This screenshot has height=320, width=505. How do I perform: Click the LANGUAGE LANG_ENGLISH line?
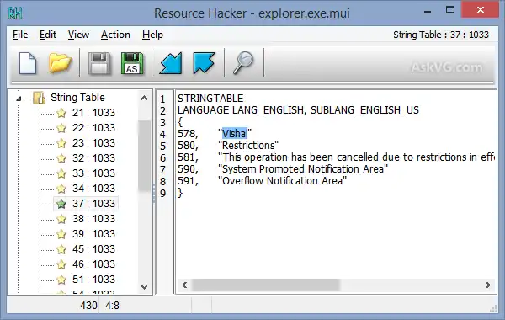(x=298, y=110)
